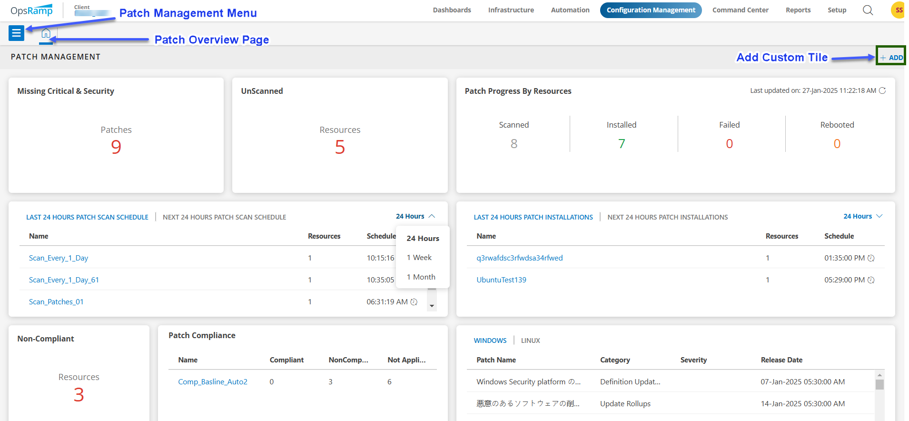Open the Infrastructure menu
The height and width of the screenshot is (421, 909).
pos(511,10)
